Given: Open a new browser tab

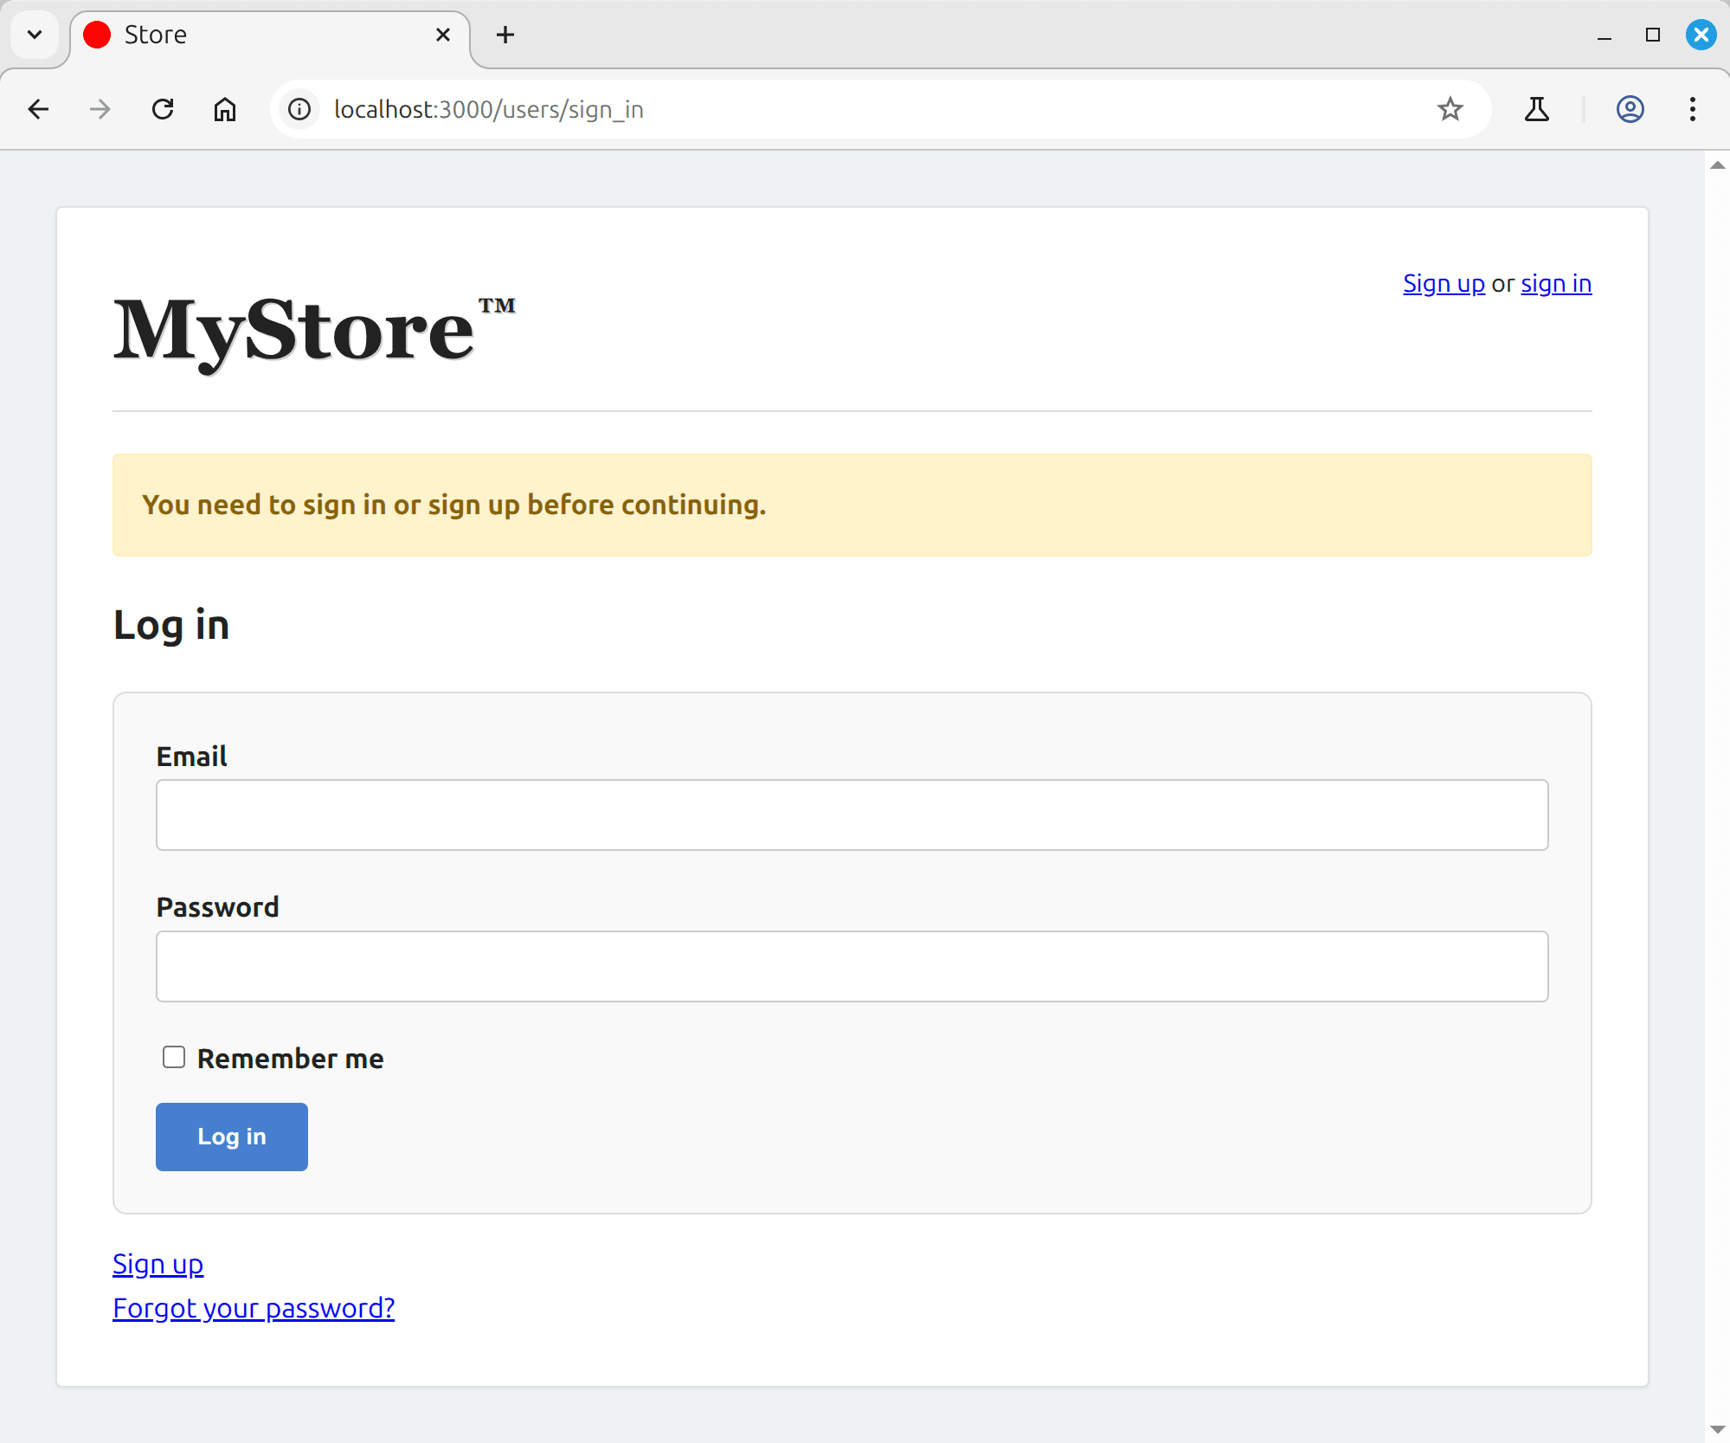Looking at the screenshot, I should [x=505, y=35].
